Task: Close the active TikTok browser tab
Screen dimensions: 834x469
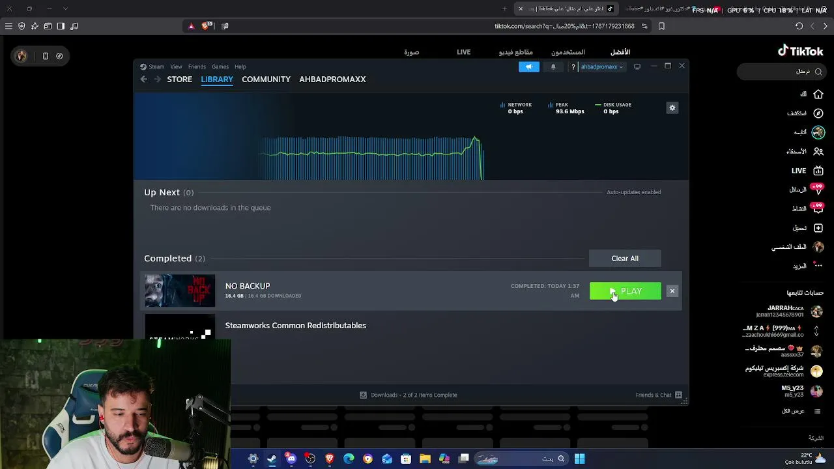Action: click(x=521, y=8)
